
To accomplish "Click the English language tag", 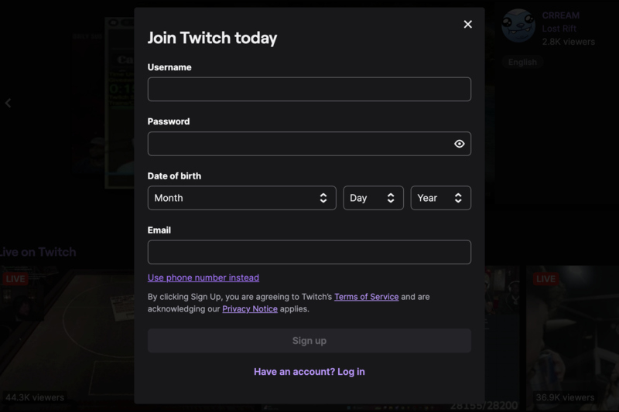I will [522, 63].
